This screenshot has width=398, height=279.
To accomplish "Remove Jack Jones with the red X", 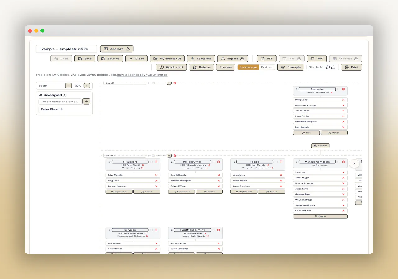I will click(x=281, y=175).
